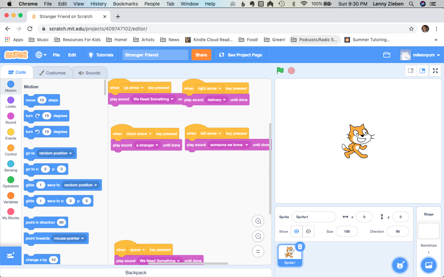The width and height of the screenshot is (444, 277).
Task: Switch to small stage layout
Action: 411,71
